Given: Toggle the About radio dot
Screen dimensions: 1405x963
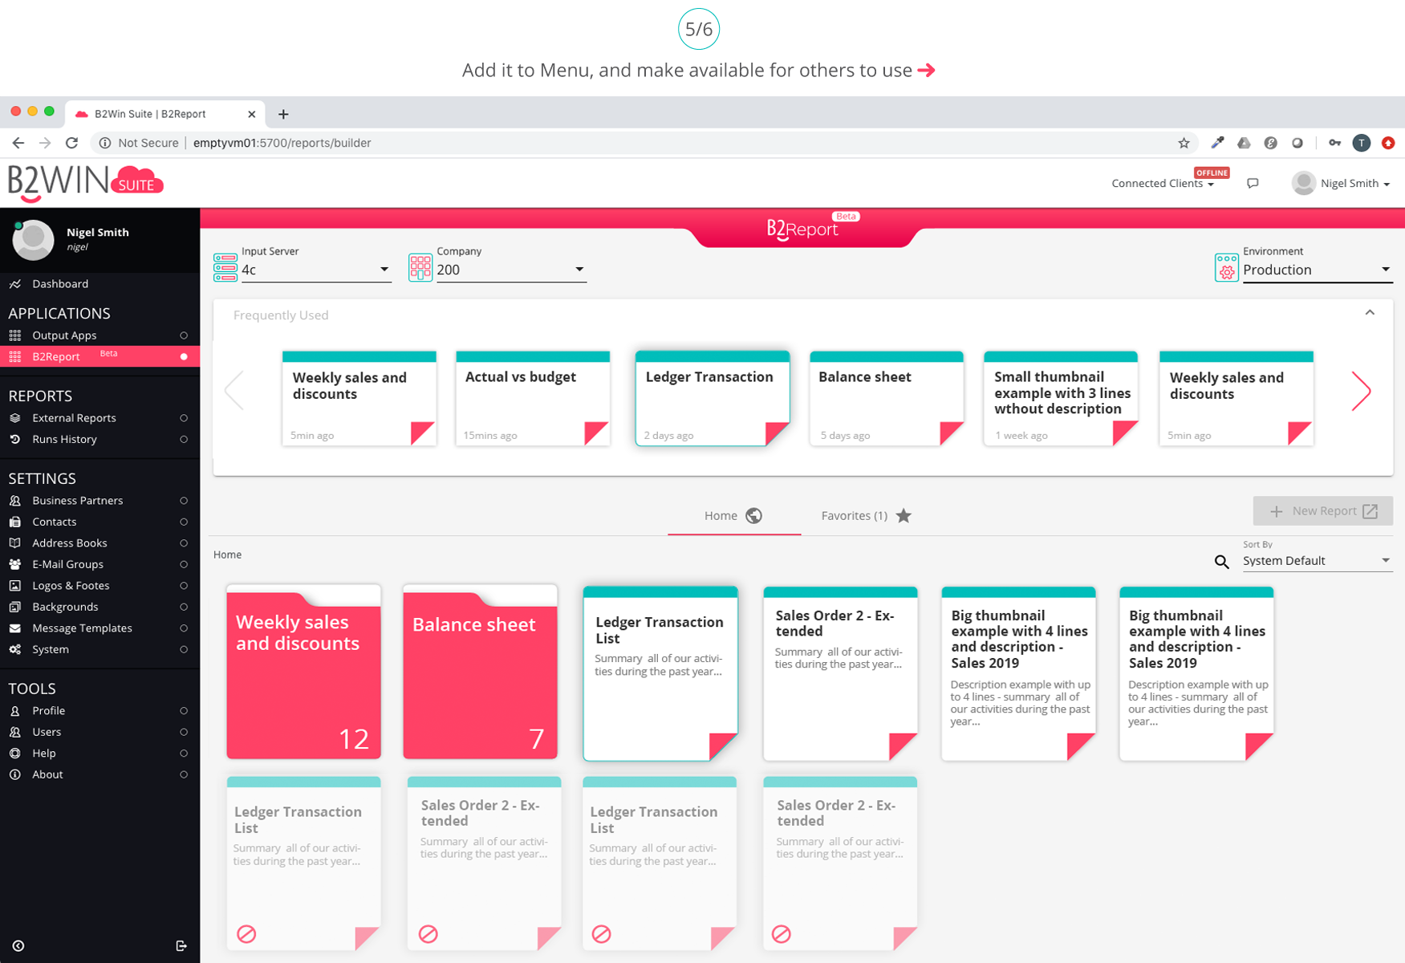Looking at the screenshot, I should tap(184, 775).
